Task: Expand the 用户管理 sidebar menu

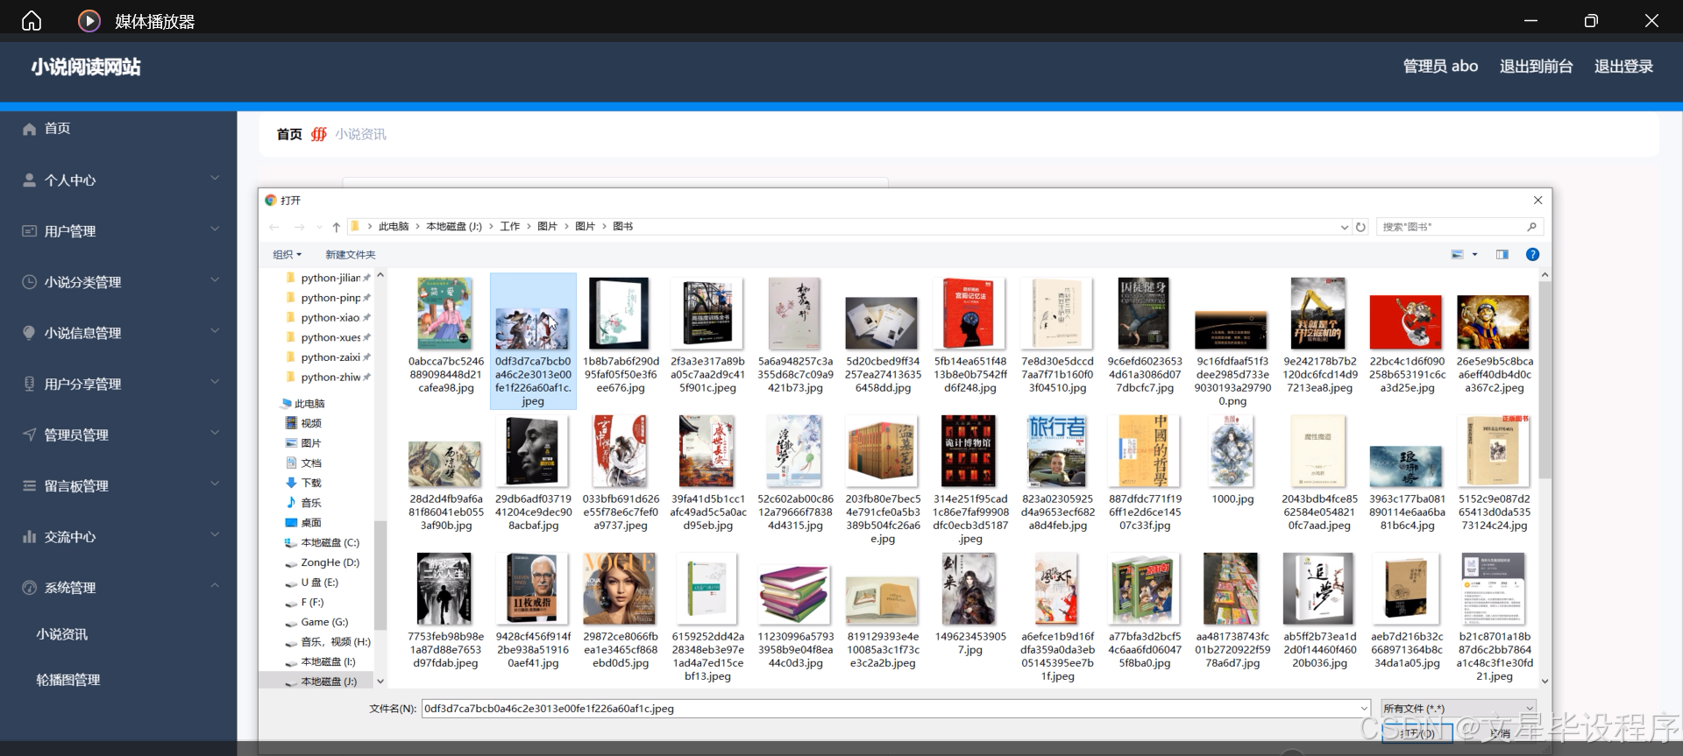Action: 118,230
